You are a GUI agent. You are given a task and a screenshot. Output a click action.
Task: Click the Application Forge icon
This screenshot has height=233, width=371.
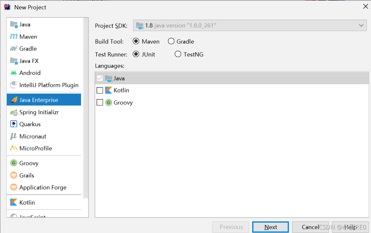14,187
